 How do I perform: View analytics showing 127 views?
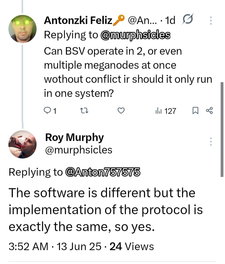pyautogui.click(x=166, y=111)
